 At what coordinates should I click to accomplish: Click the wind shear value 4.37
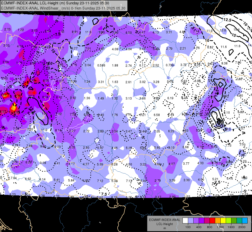coord(86,164)
